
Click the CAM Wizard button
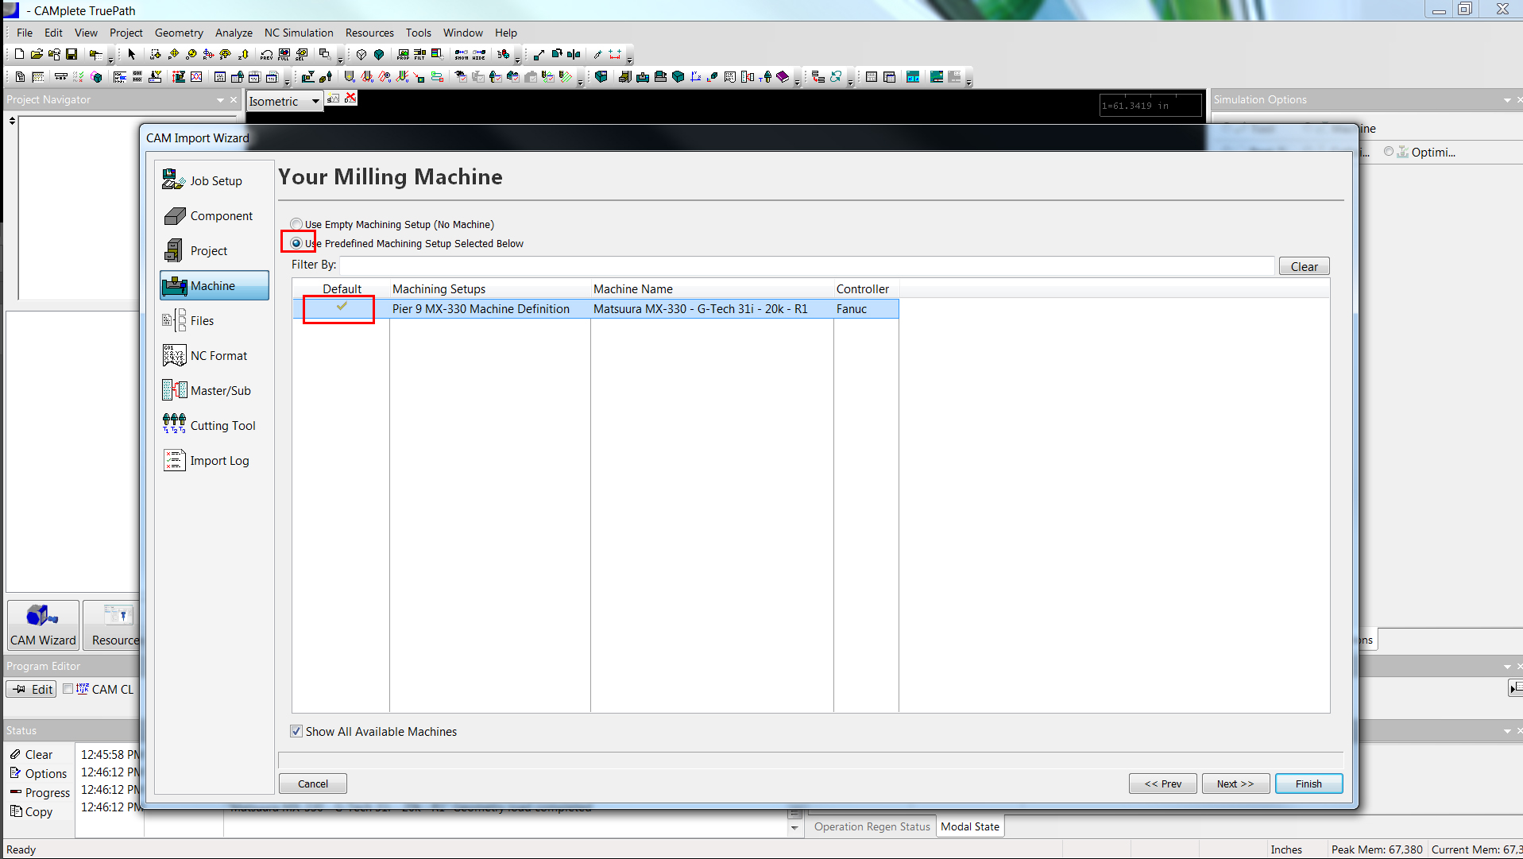[43, 625]
